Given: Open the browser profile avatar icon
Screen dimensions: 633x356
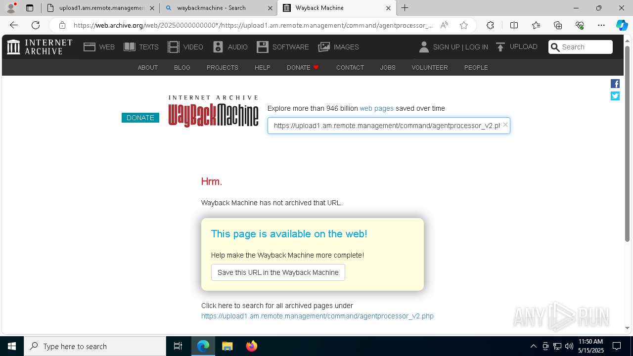Looking at the screenshot, I should (x=11, y=8).
